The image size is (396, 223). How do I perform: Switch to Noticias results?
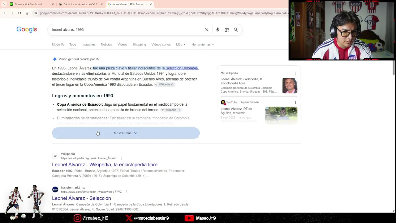pyautogui.click(x=106, y=45)
